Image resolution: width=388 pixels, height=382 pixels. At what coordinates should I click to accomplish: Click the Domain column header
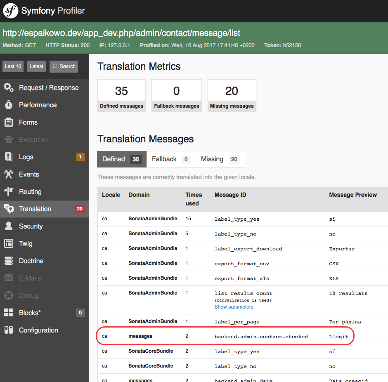pos(139,195)
